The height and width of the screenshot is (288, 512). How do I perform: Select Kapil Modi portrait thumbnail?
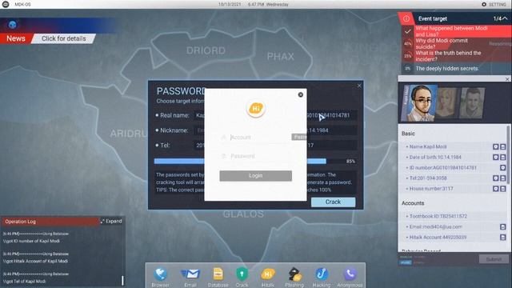[419, 103]
